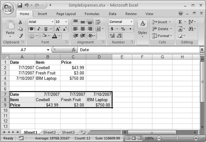Open Sheet3 worksheet tab
Viewport: 206px width, 142px height.
click(x=68, y=132)
